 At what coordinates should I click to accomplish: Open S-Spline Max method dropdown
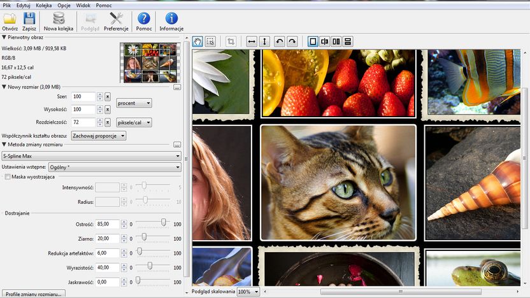tap(91, 156)
